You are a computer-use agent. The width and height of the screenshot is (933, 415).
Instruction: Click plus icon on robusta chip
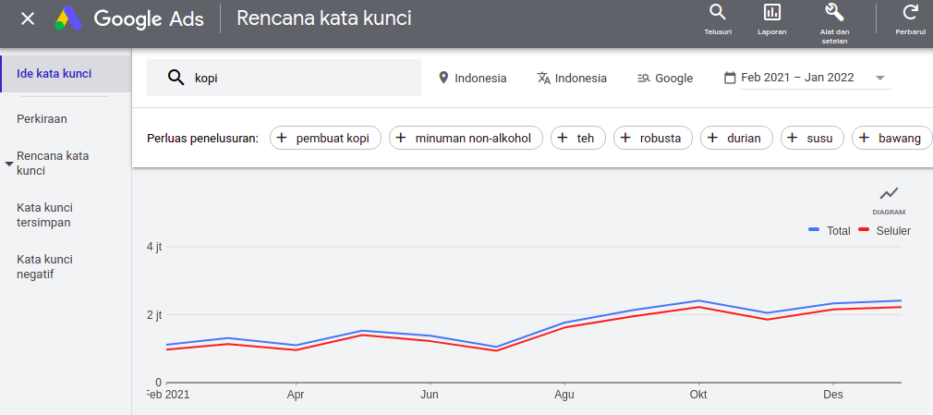pos(626,138)
